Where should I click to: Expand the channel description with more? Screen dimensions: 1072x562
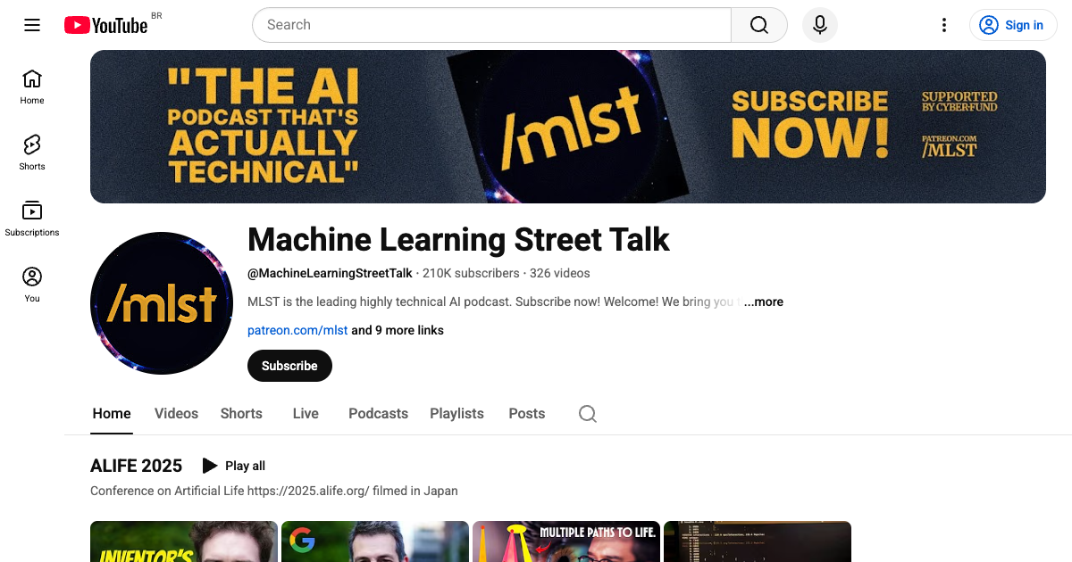click(764, 302)
